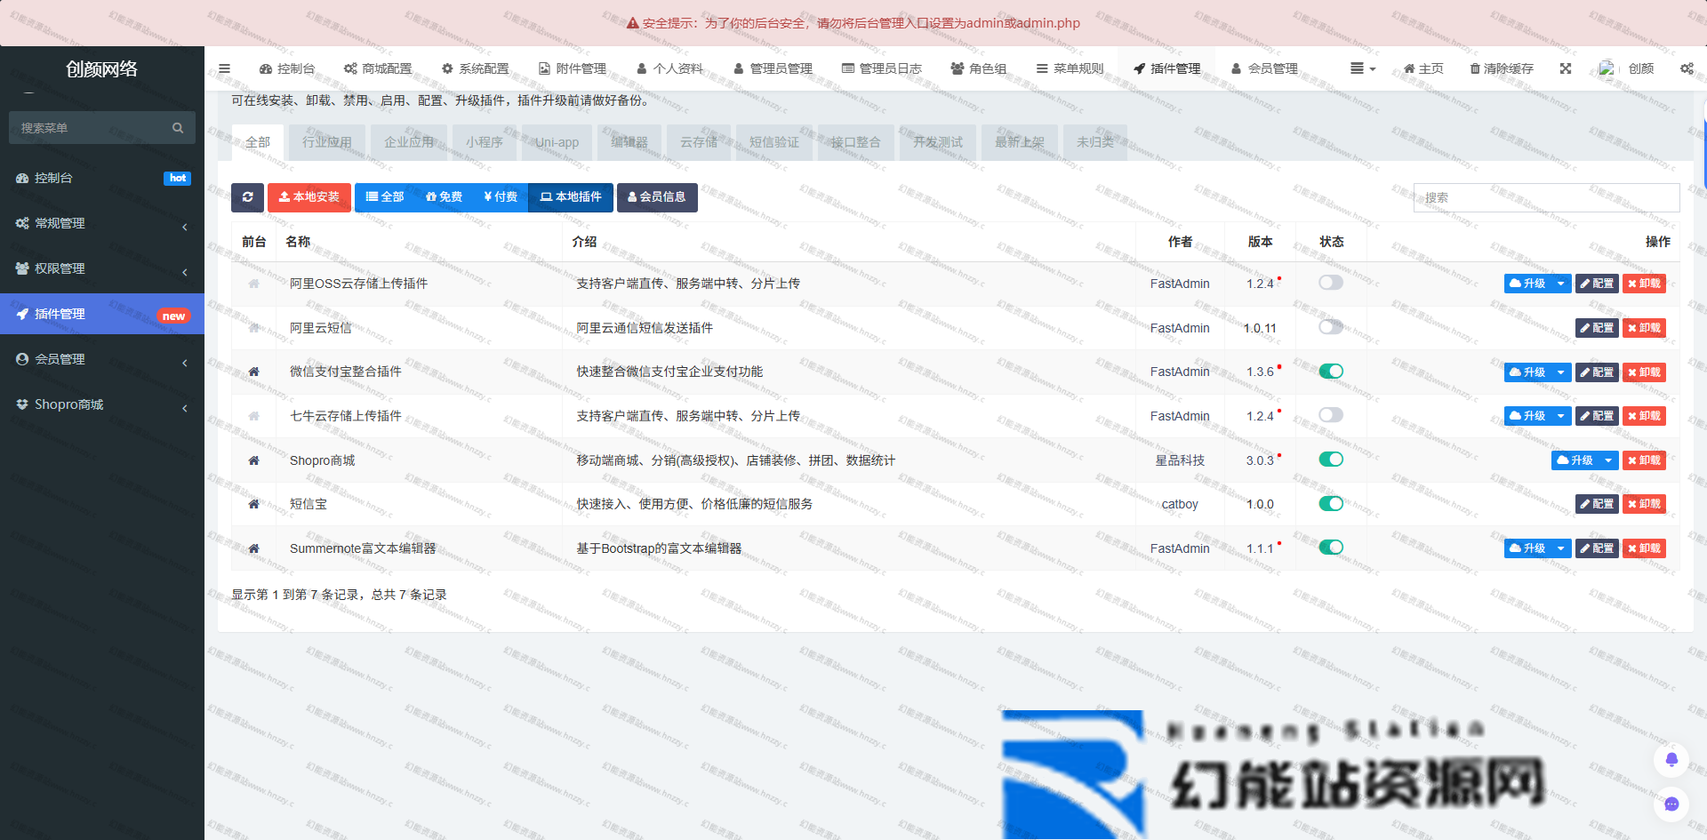1707x840 pixels.
Task: Go to 主页 home link
Action: (x=1423, y=68)
